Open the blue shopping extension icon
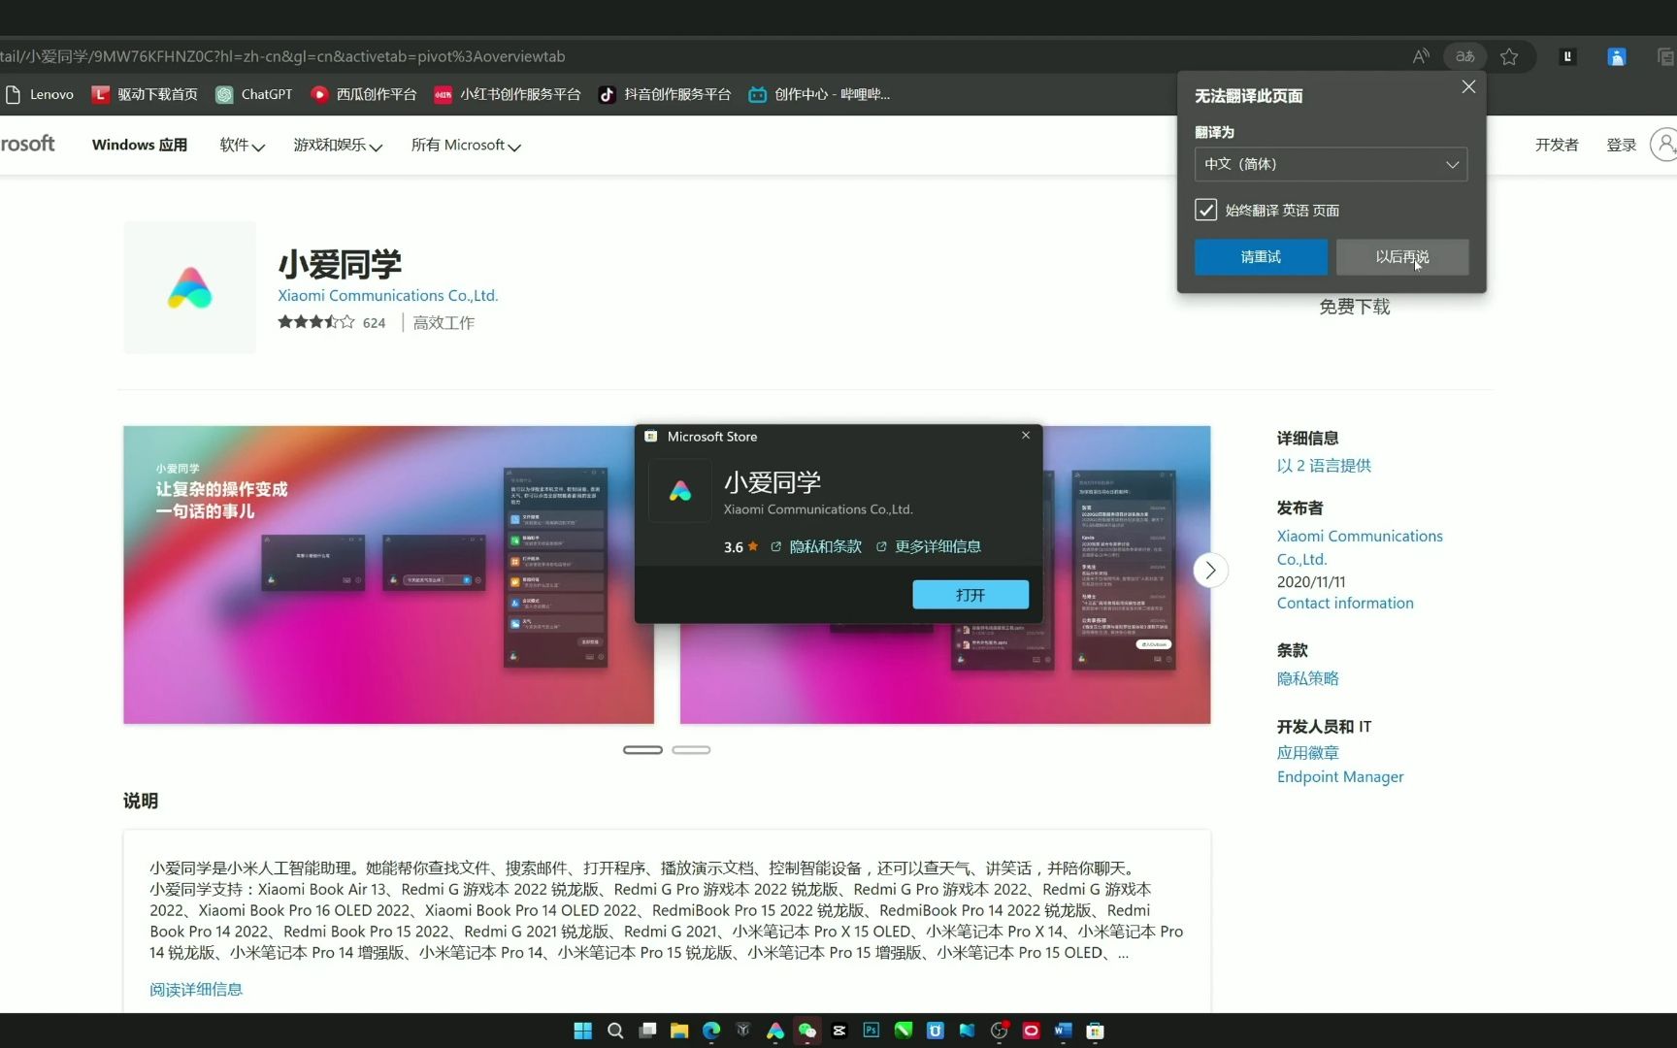The height and width of the screenshot is (1048, 1677). [x=1617, y=56]
